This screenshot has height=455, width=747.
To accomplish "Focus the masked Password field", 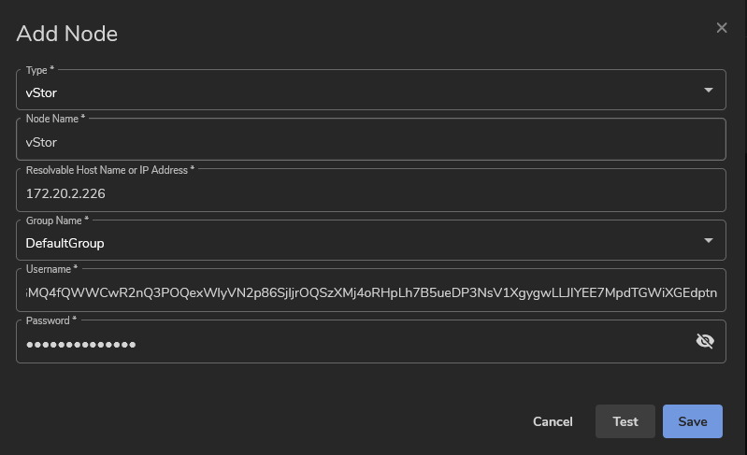I will click(x=355, y=344).
